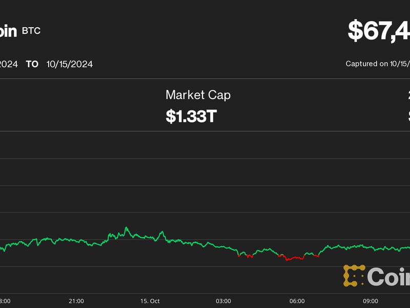The height and width of the screenshot is (308, 410).
Task: Click the BTC ticker symbol
Action: pyautogui.click(x=31, y=31)
